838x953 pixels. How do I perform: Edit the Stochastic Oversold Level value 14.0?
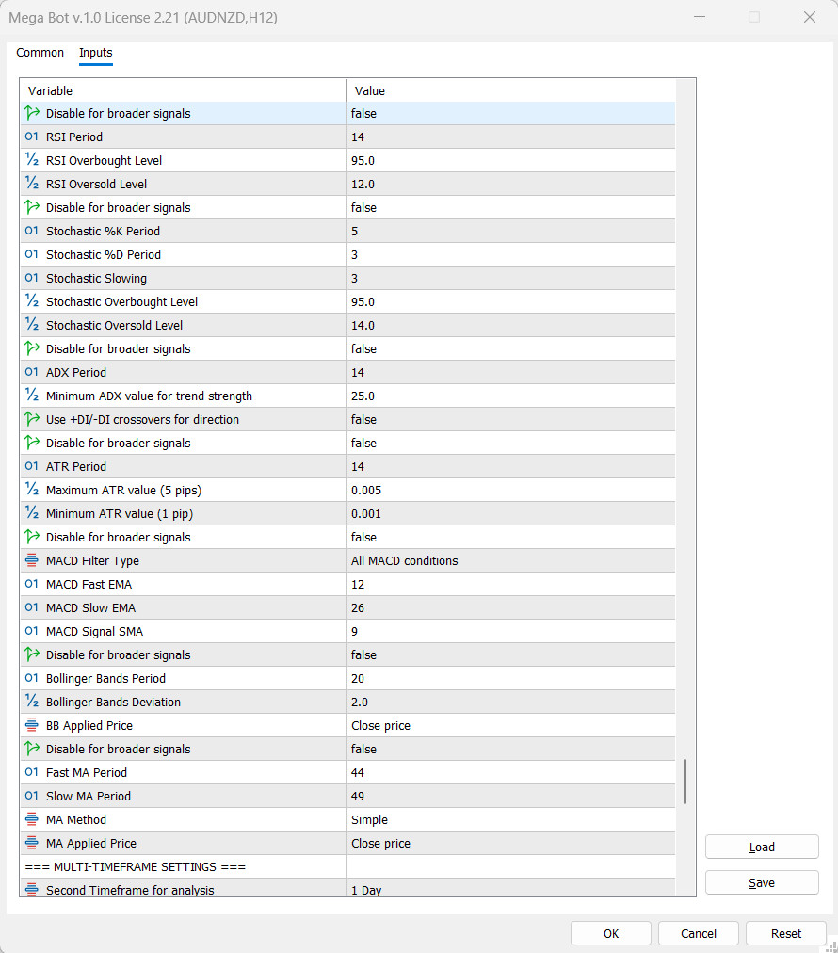pos(511,325)
